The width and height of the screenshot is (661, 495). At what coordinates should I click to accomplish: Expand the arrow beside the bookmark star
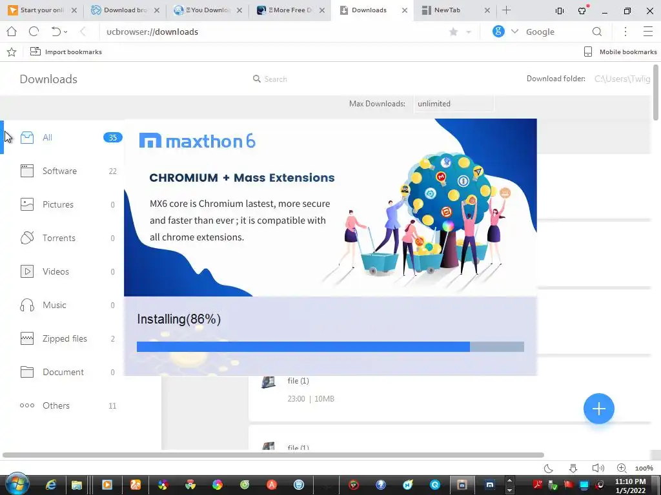[469, 32]
